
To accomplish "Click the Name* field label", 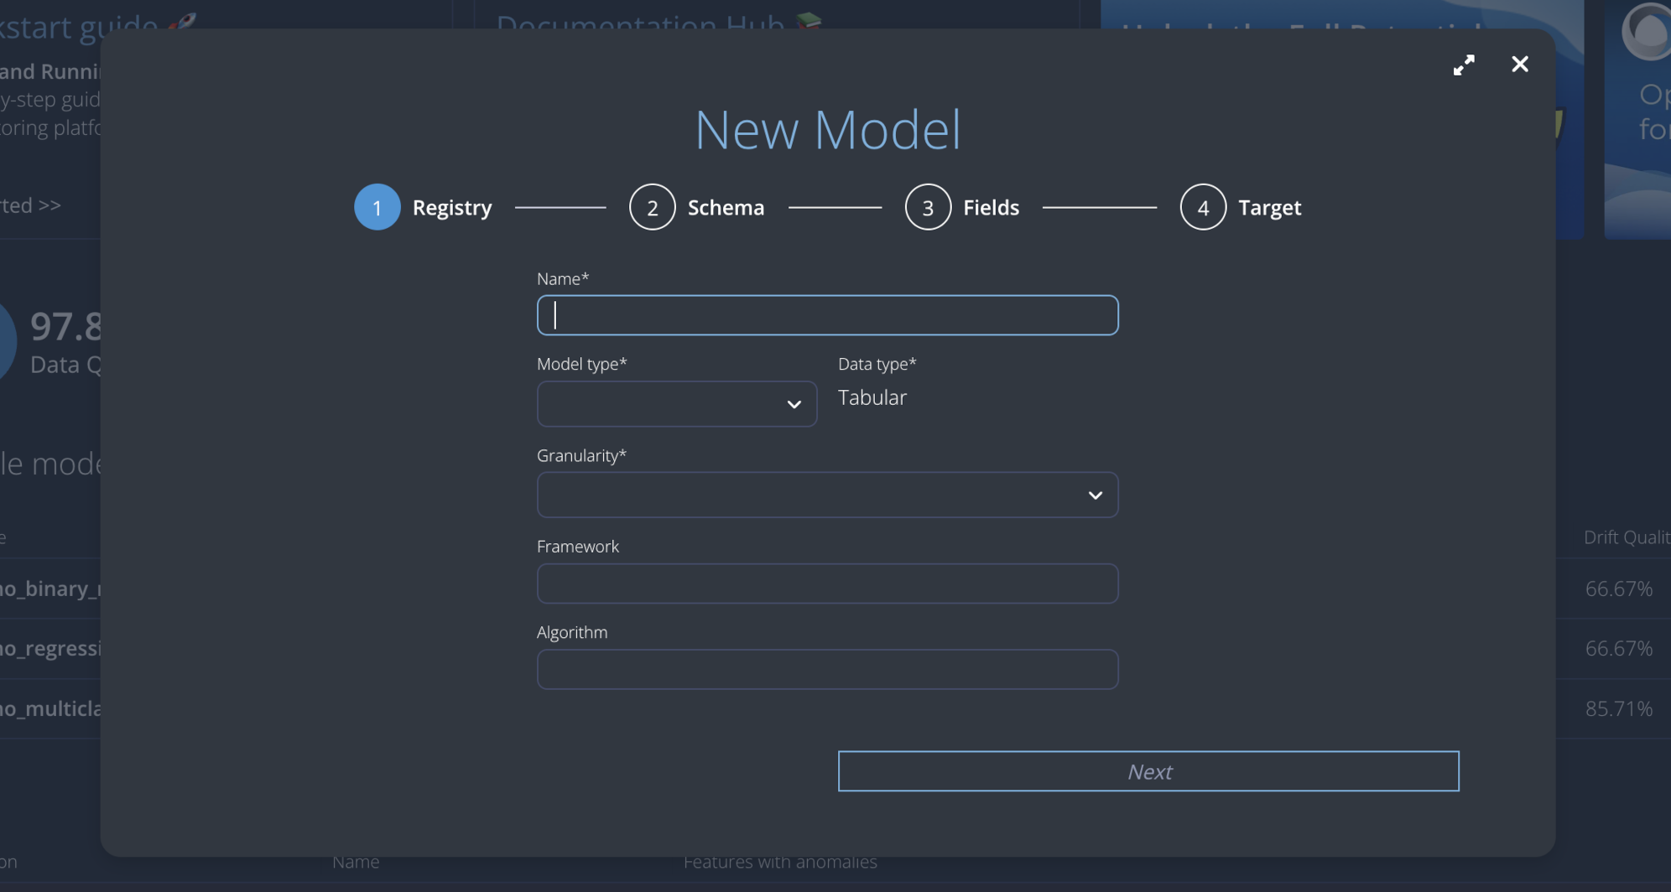I will tap(563, 278).
